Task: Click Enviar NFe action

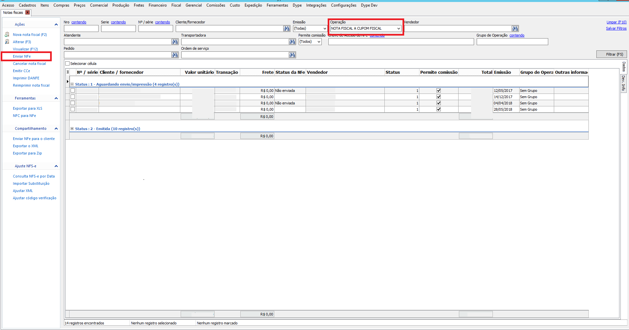Action: pyautogui.click(x=22, y=56)
